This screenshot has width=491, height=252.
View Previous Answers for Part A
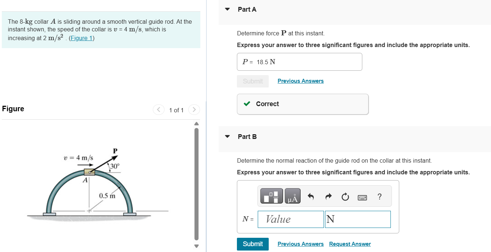click(x=301, y=81)
